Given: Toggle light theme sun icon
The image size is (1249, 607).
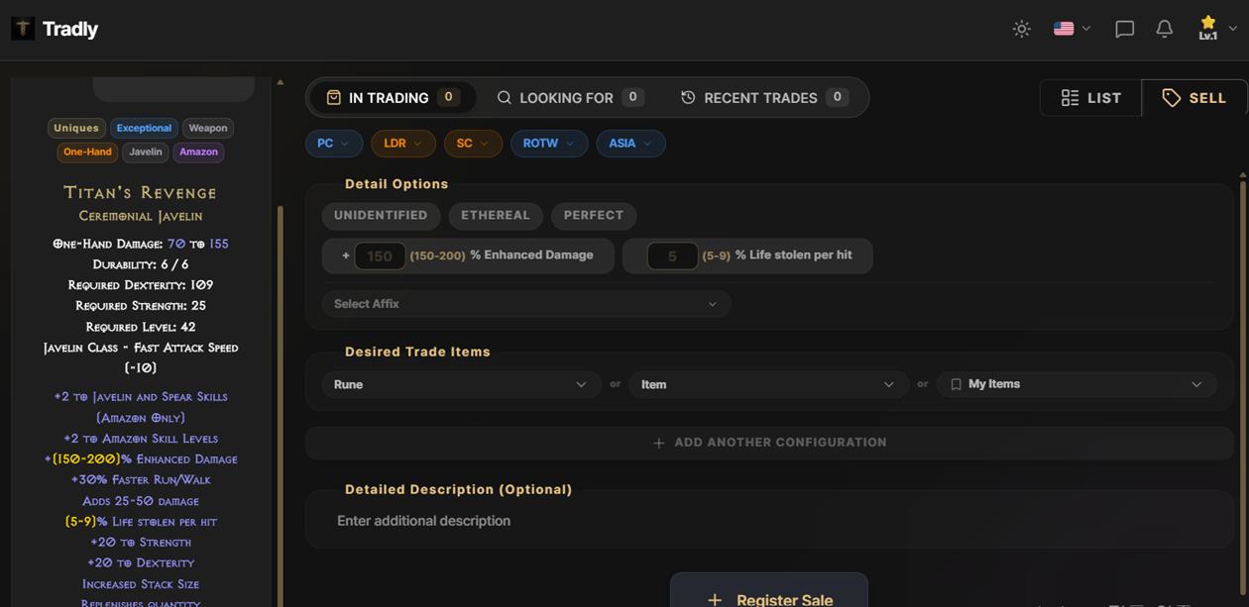Looking at the screenshot, I should [x=1021, y=29].
